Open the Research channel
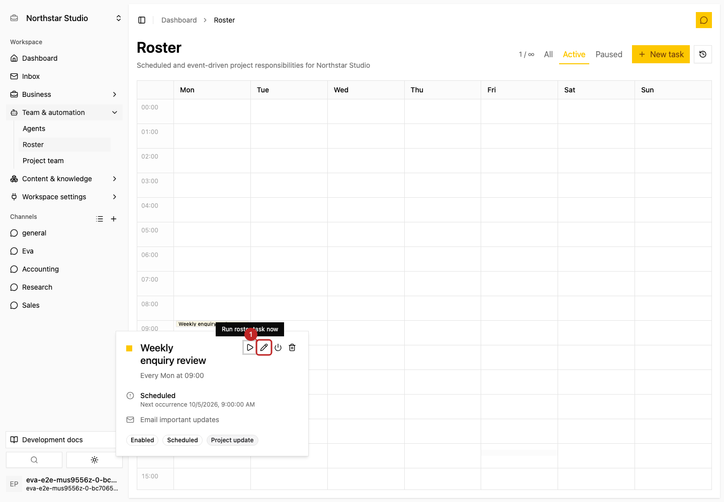 click(64, 287)
